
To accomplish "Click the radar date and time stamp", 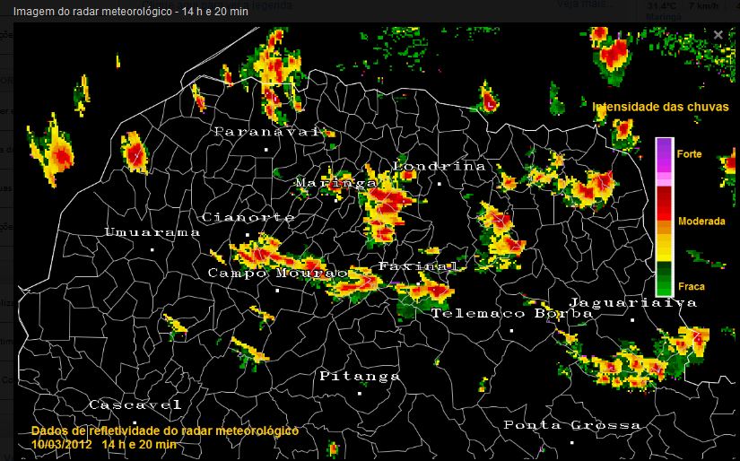I will pos(104,444).
